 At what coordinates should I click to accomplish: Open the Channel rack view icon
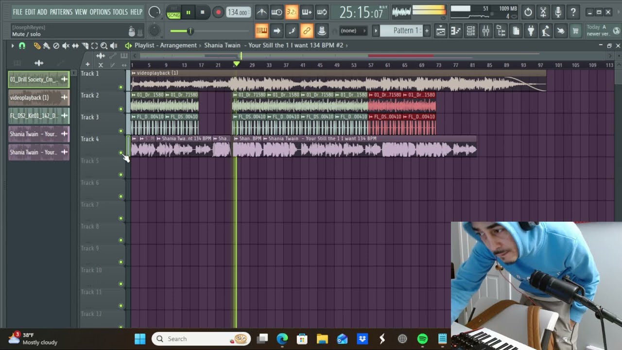(470, 31)
